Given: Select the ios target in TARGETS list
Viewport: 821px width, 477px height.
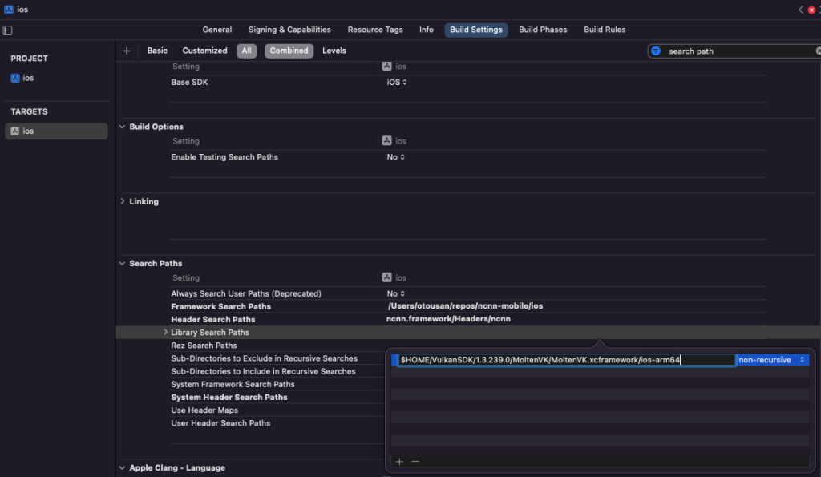Looking at the screenshot, I should pos(57,131).
